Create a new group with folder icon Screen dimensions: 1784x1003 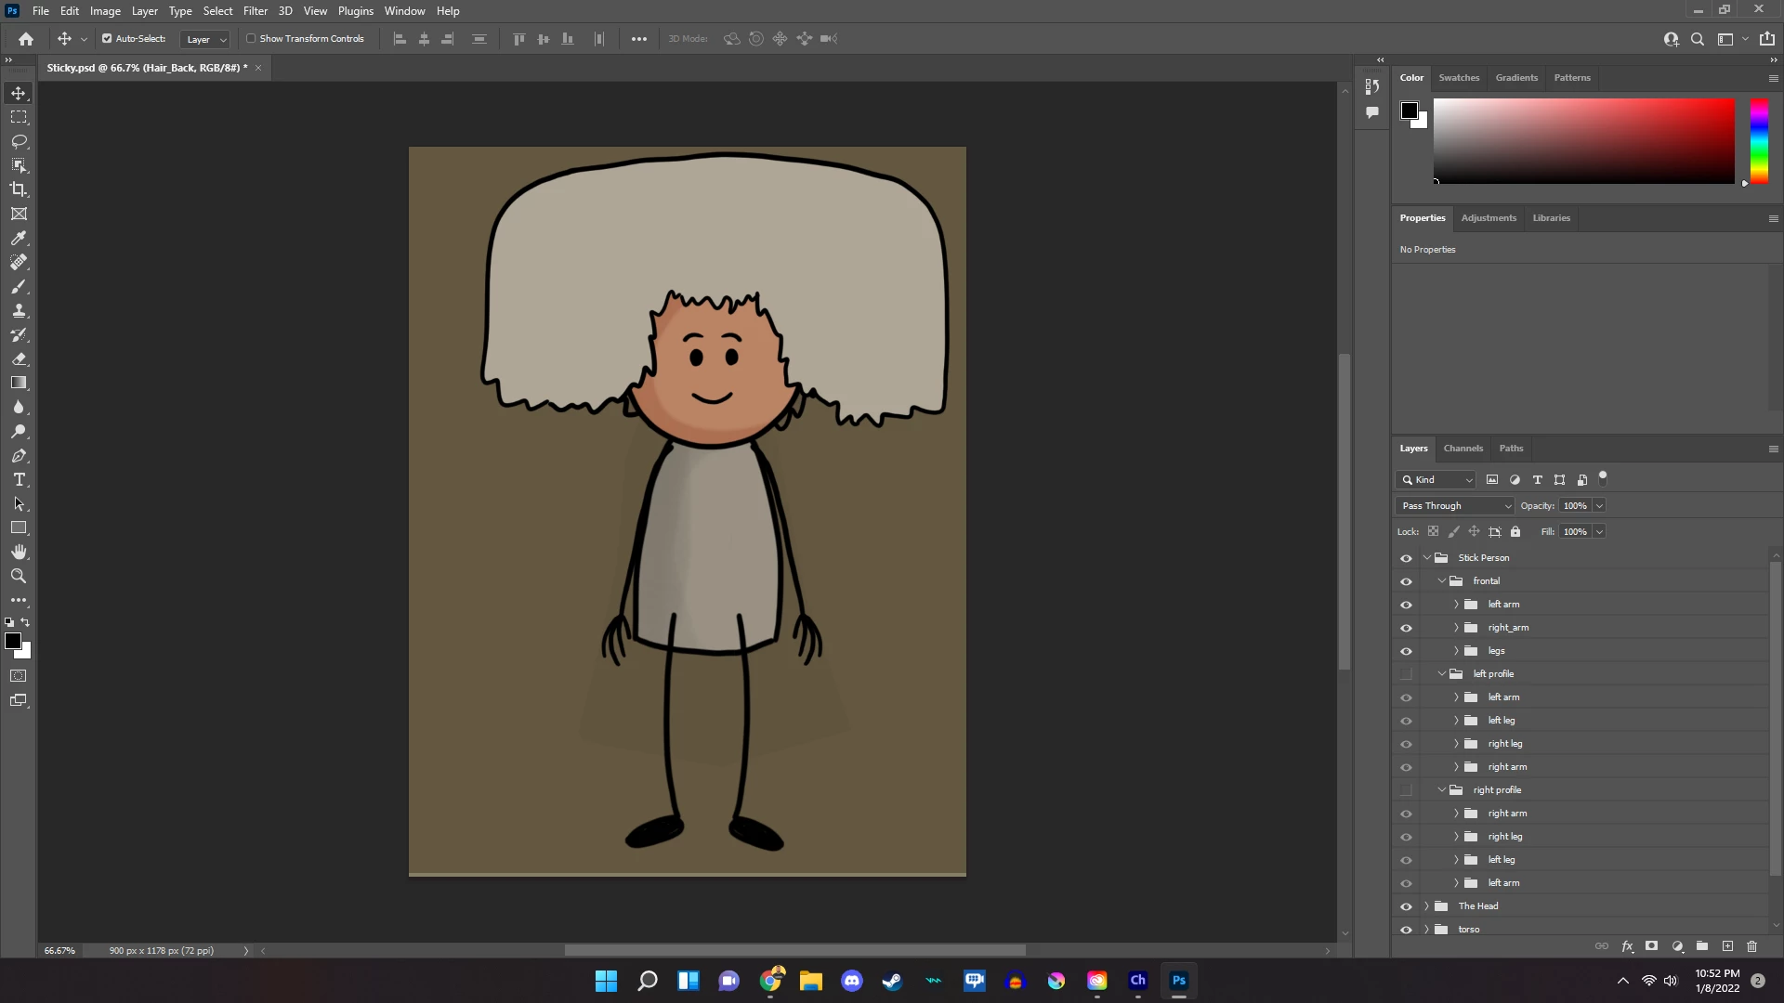(1702, 946)
